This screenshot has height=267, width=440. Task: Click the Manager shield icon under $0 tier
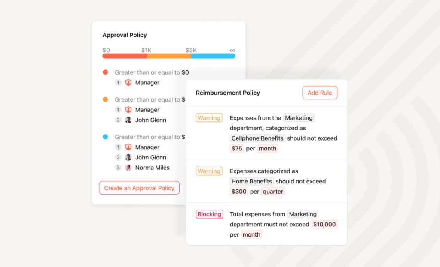coord(128,83)
